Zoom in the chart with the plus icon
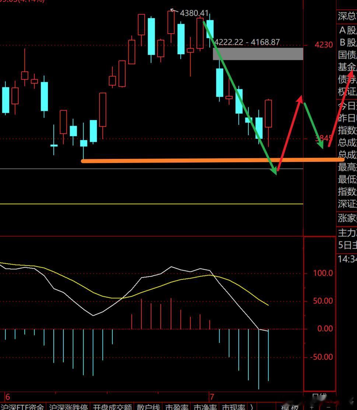357x410 pixels. pyautogui.click(x=312, y=408)
